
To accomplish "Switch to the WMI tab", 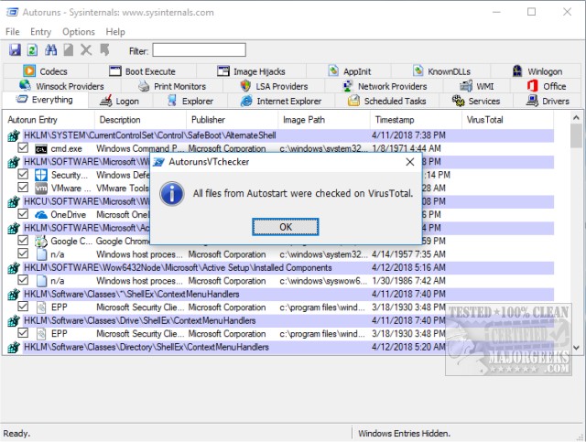I will tap(476, 86).
